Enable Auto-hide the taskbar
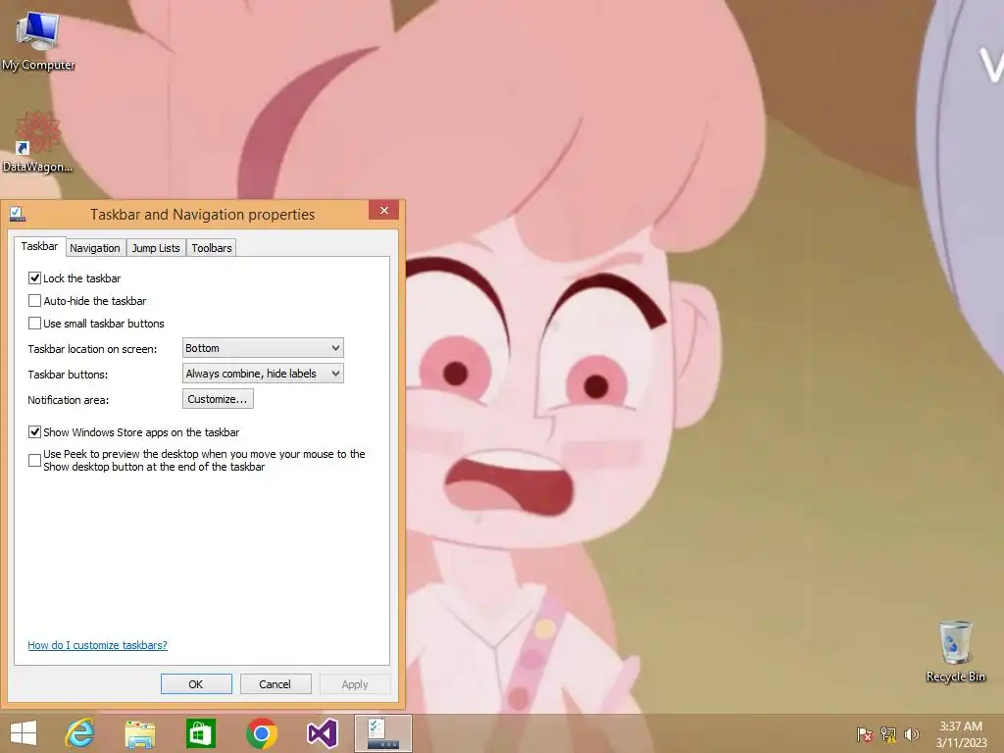 [x=34, y=301]
